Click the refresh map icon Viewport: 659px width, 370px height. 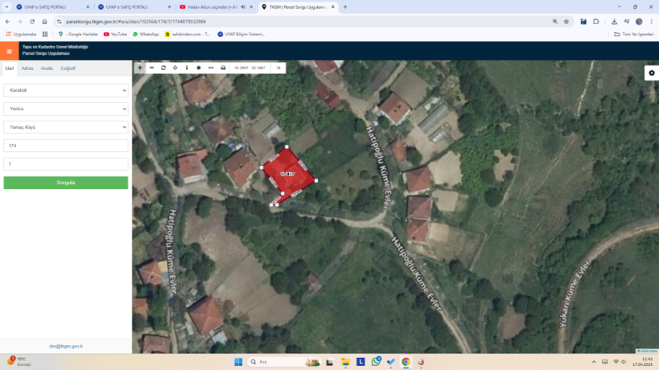pos(163,67)
